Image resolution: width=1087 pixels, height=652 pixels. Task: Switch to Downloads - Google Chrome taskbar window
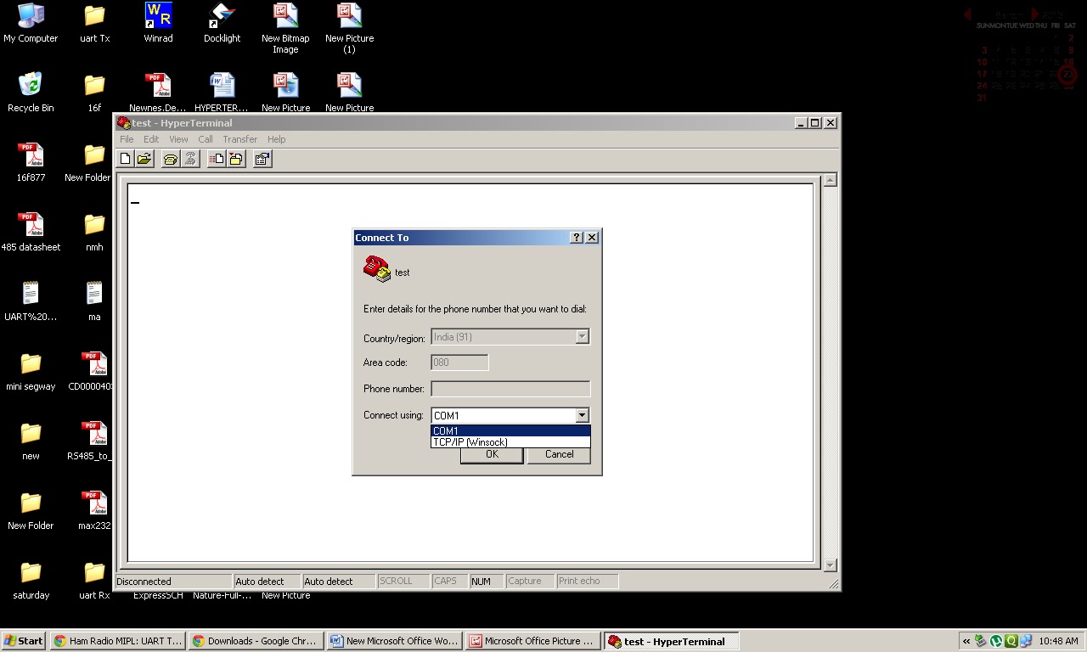[x=256, y=641]
